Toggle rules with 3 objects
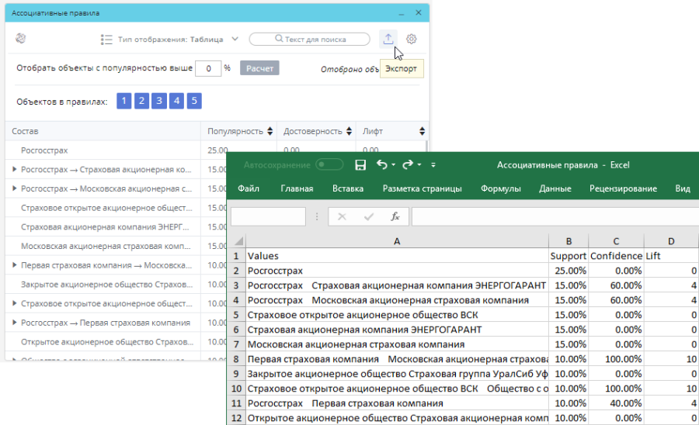 (x=158, y=102)
